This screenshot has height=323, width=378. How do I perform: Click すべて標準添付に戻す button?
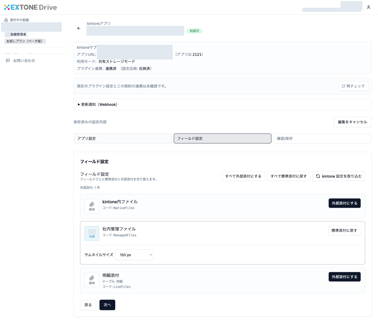pos(288,176)
